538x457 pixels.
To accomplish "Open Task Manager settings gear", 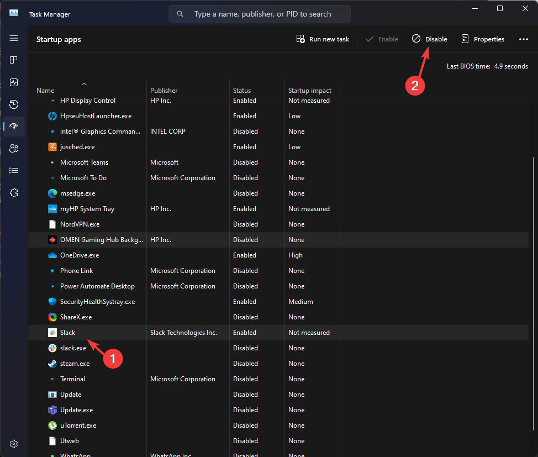I will click(14, 443).
